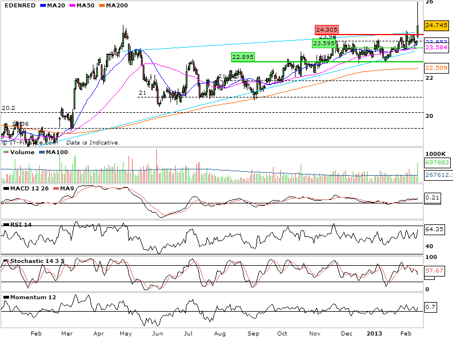Click the green 23.595 support label
Viewport: 453px width, 340px height.
(324, 44)
